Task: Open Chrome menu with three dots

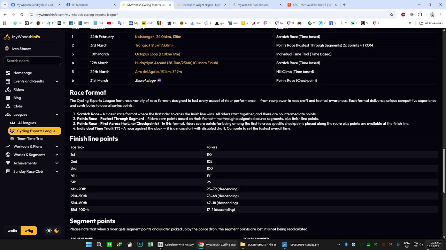Action: pos(441,15)
